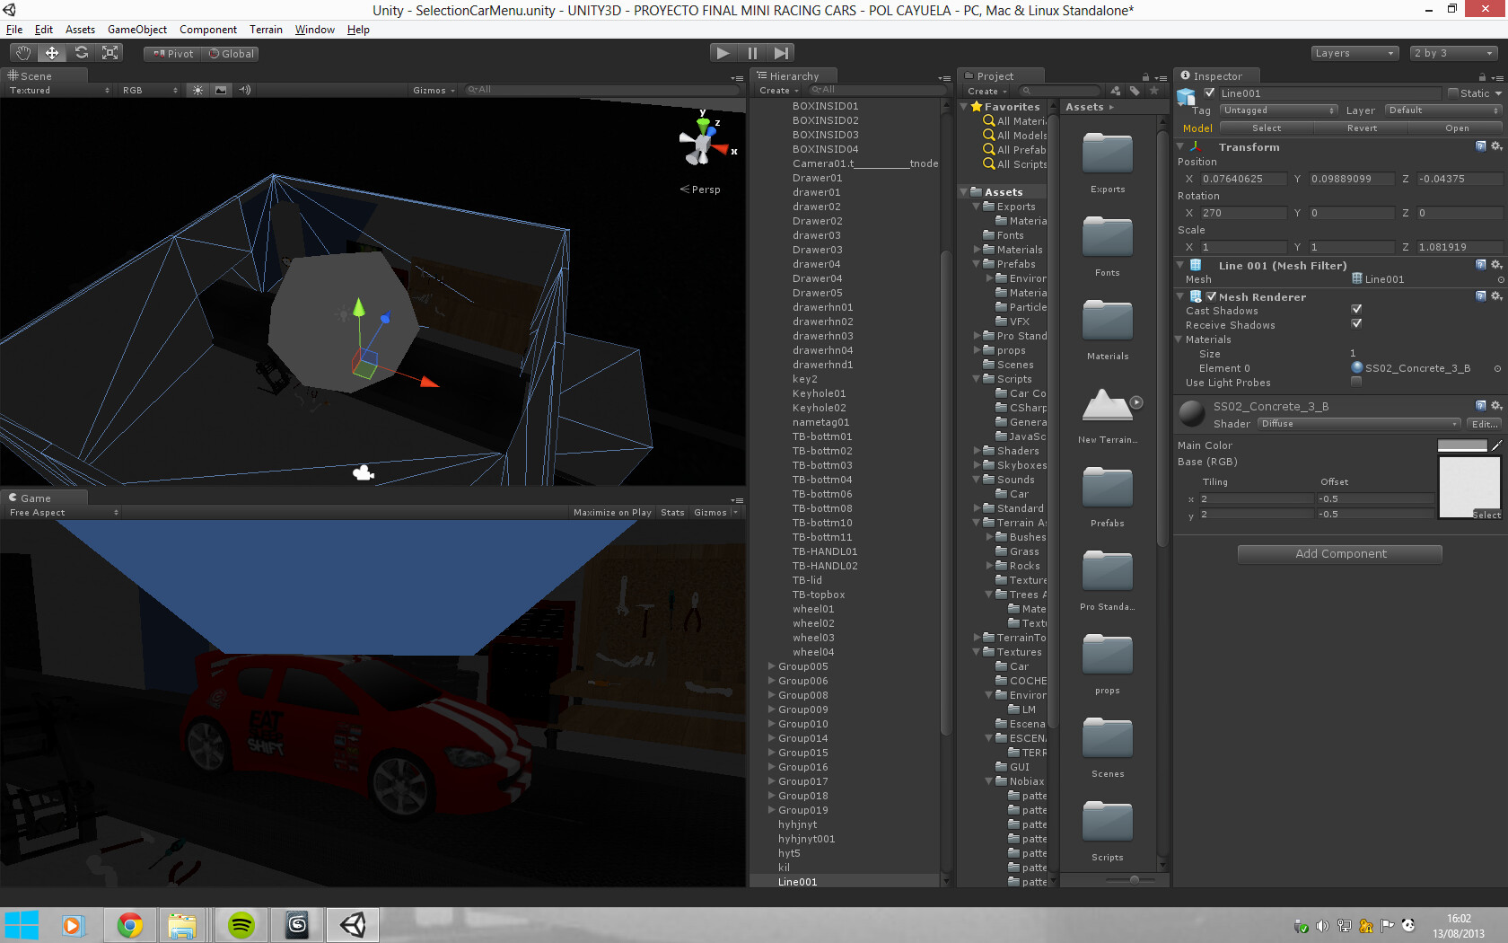Screen dimensions: 1508x943
Task: Launch Google Chrome from the taskbar
Action: pos(129,924)
